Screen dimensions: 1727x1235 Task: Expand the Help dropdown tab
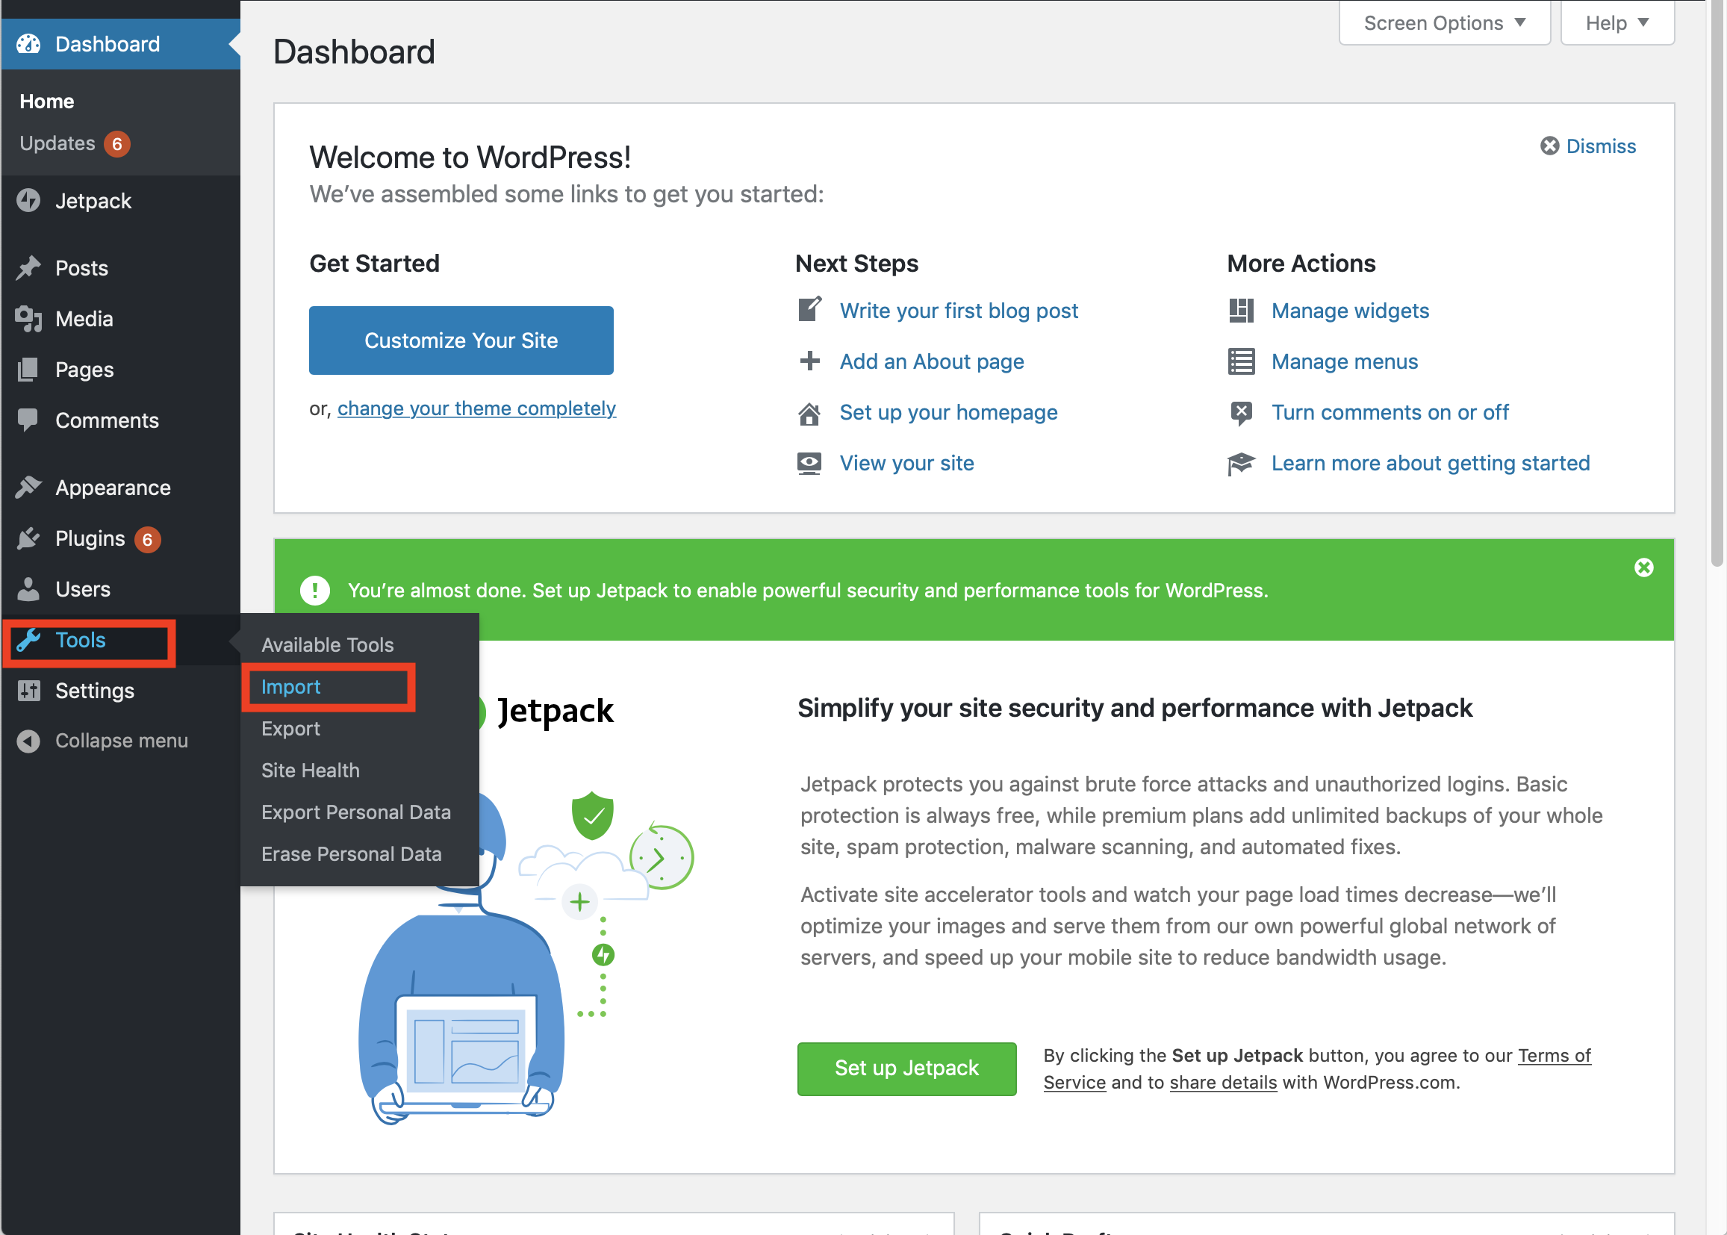(x=1616, y=24)
